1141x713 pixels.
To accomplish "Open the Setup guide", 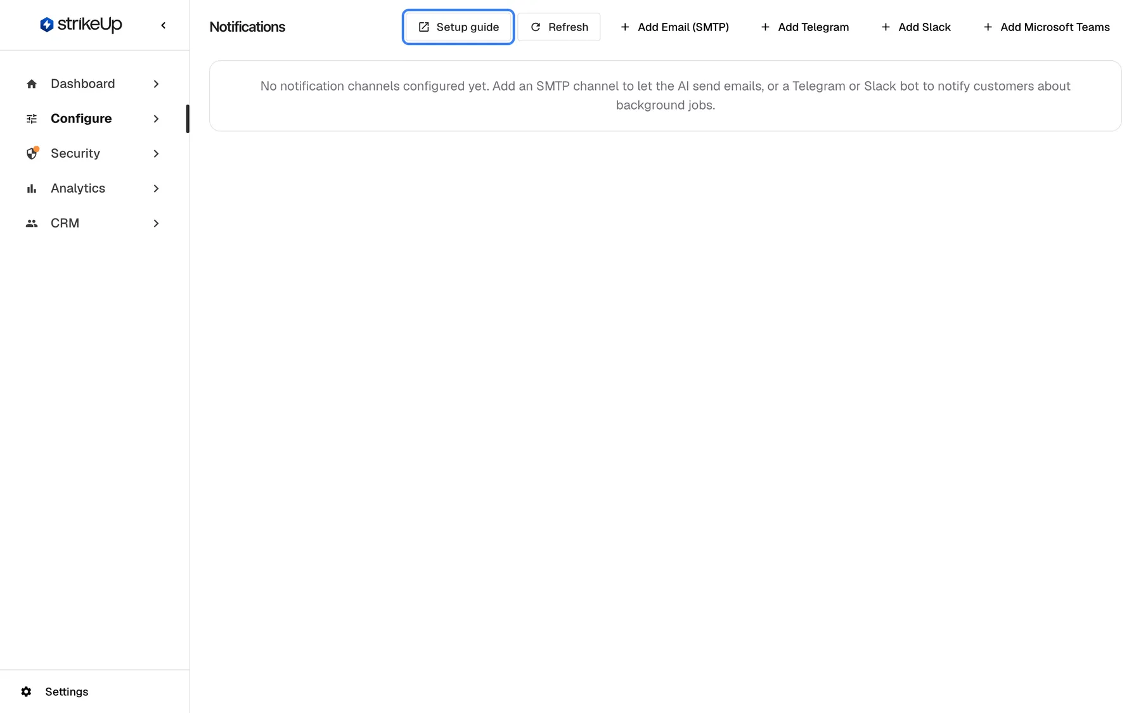I will (x=458, y=27).
